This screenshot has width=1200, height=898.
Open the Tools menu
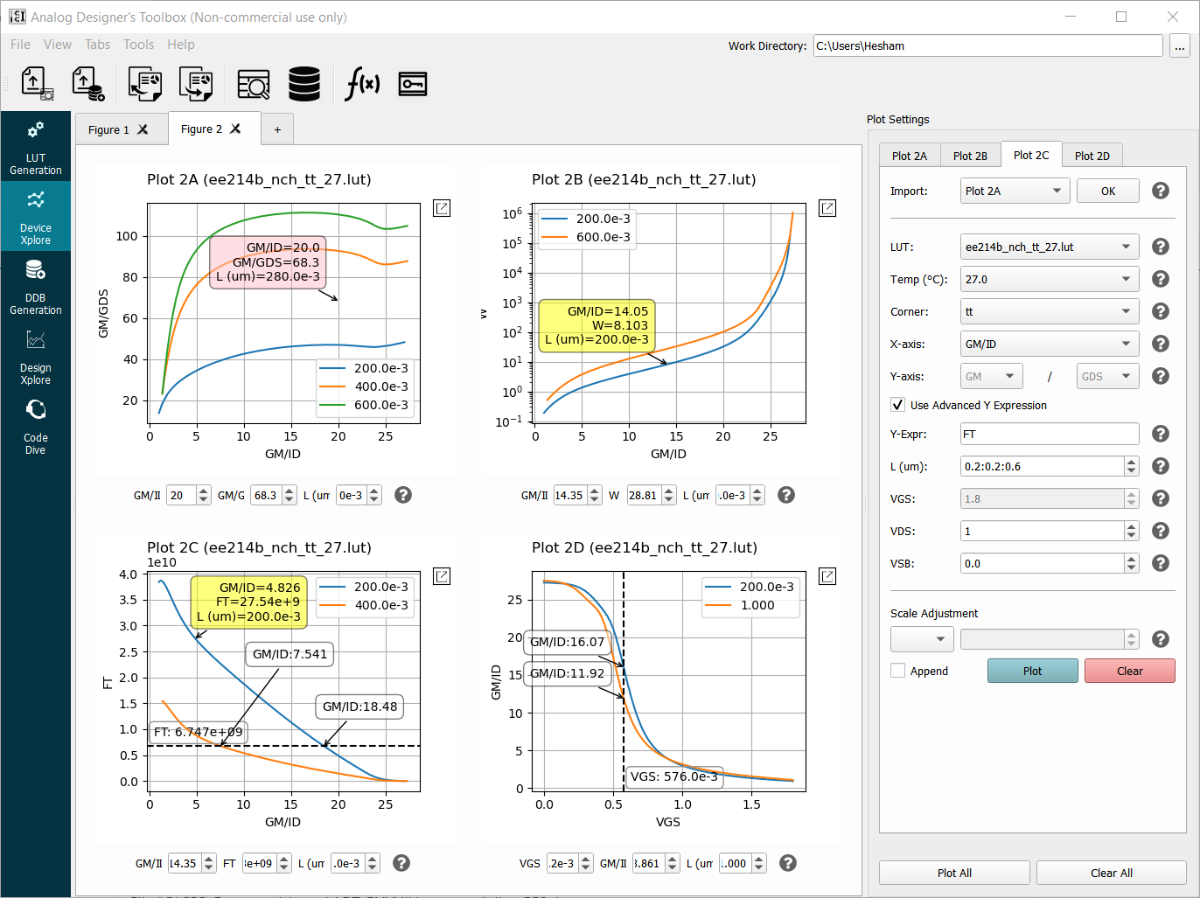coord(138,45)
